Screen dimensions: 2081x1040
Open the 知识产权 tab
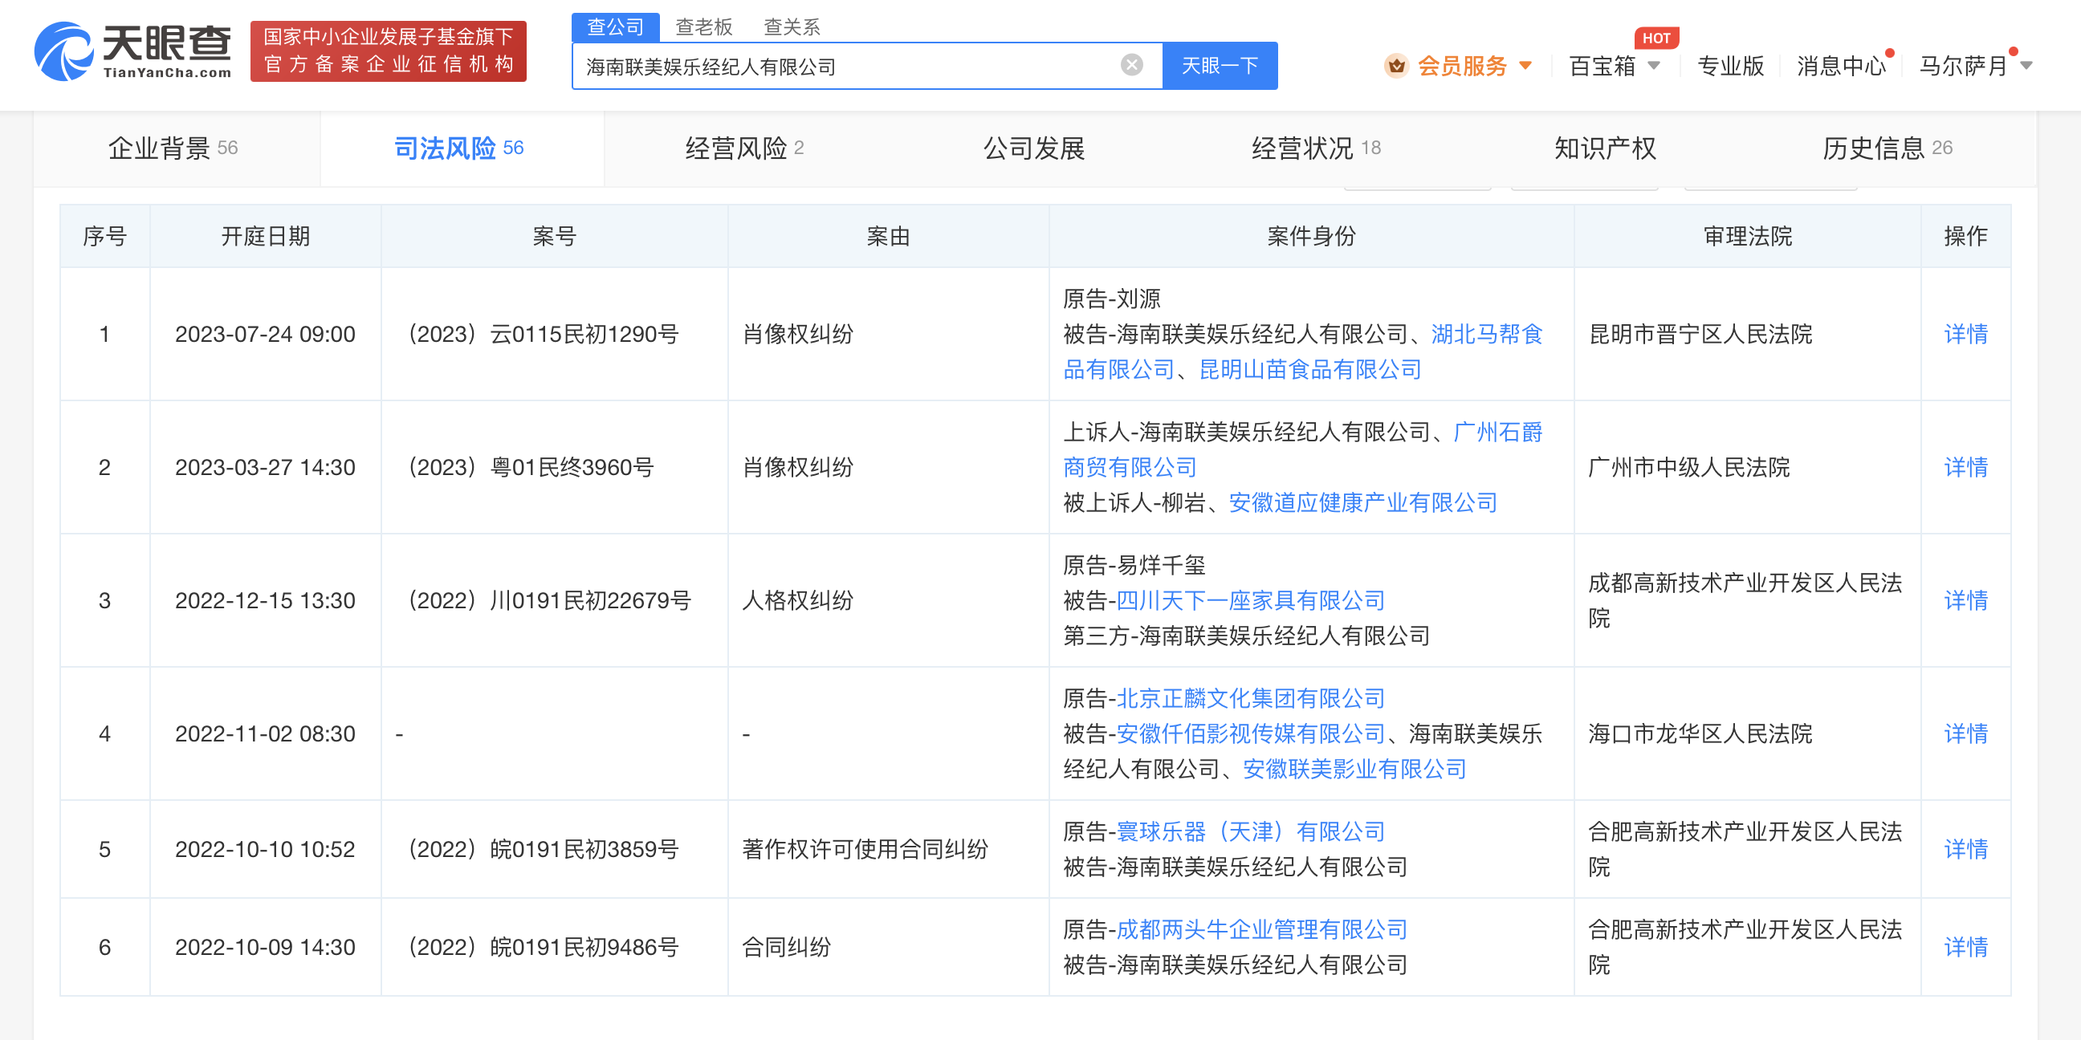click(1605, 148)
